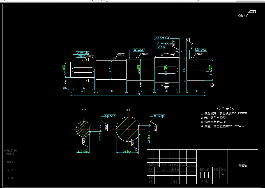Select the 21.5 dimension in section F-F
Screen dimensions: 265x188
(x=82, y=151)
